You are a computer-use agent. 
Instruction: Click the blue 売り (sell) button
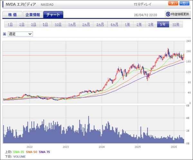click(x=184, y=4)
